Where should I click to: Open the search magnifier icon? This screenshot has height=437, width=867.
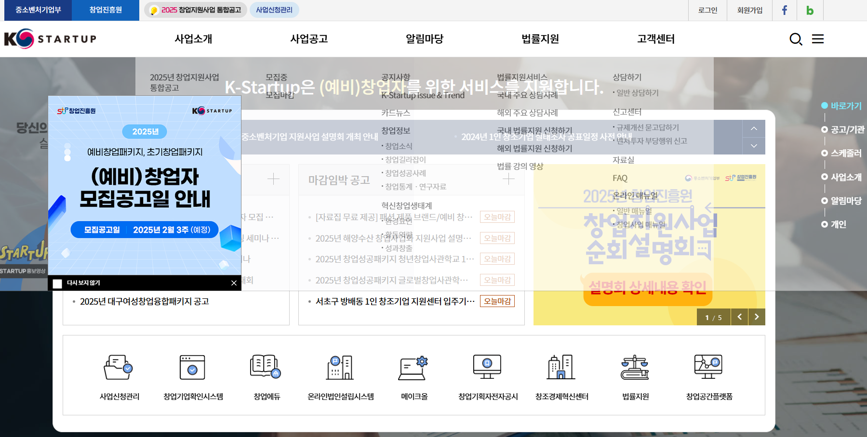(796, 39)
